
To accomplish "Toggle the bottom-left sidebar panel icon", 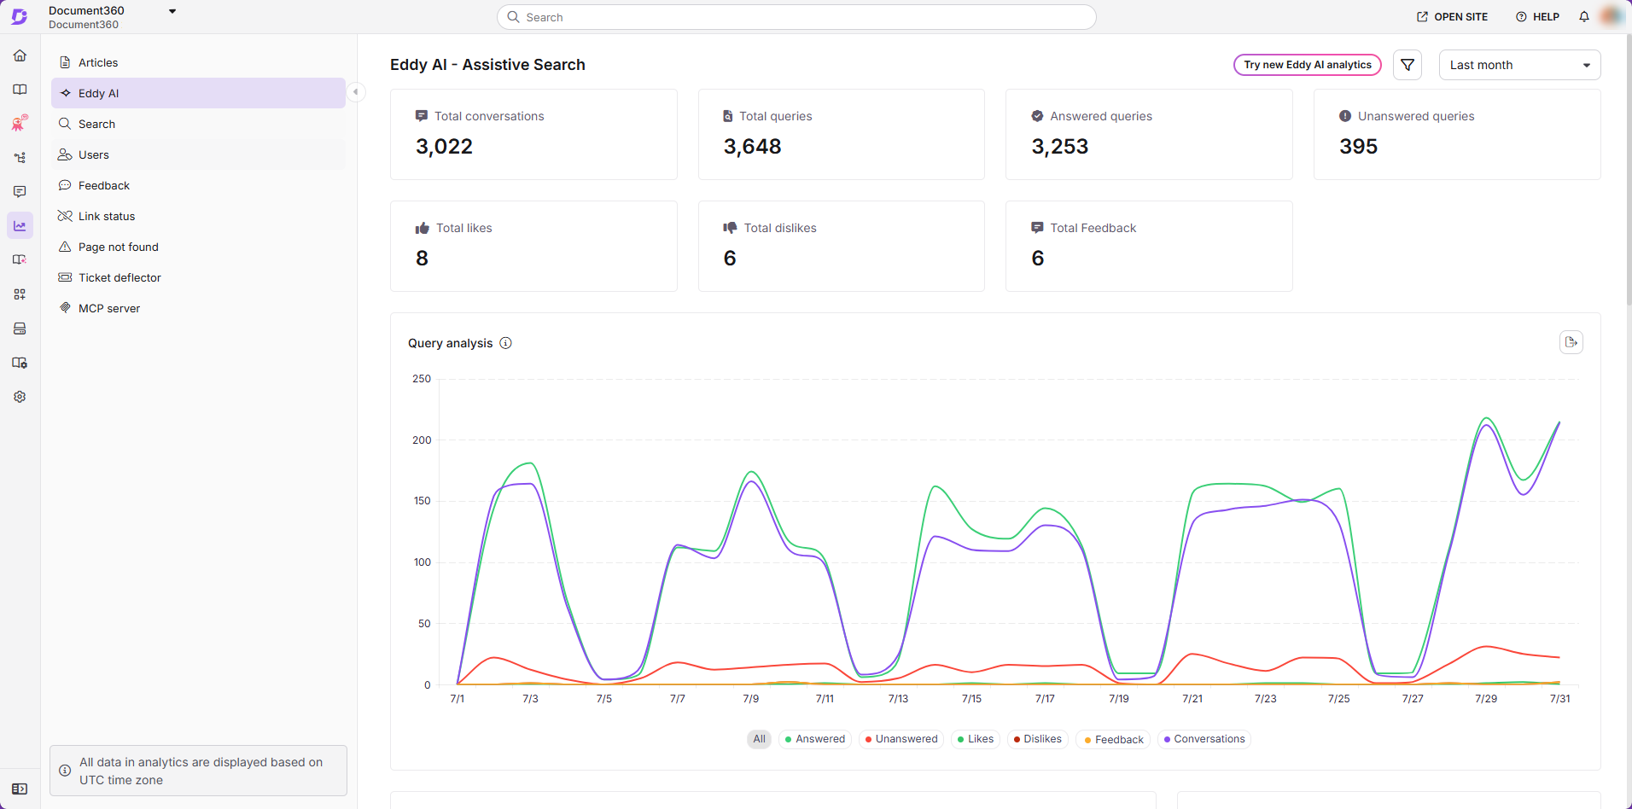I will pos(20,789).
